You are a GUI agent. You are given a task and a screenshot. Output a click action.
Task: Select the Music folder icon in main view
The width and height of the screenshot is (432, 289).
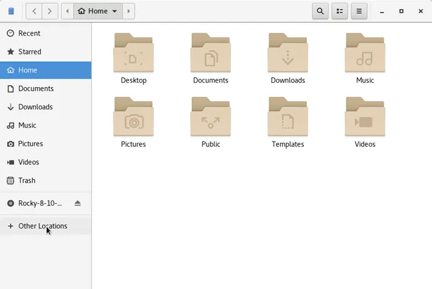(365, 52)
